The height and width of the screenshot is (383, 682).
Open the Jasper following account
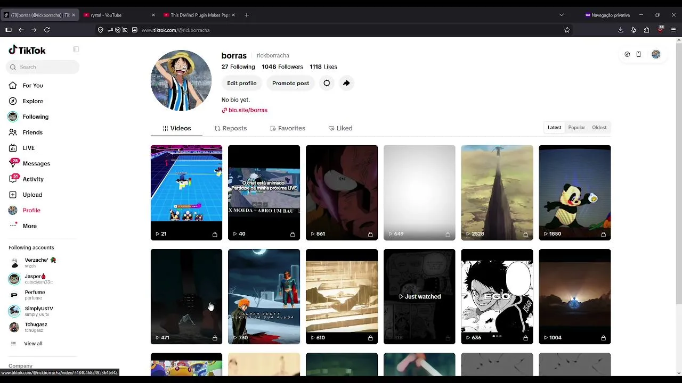pyautogui.click(x=38, y=279)
